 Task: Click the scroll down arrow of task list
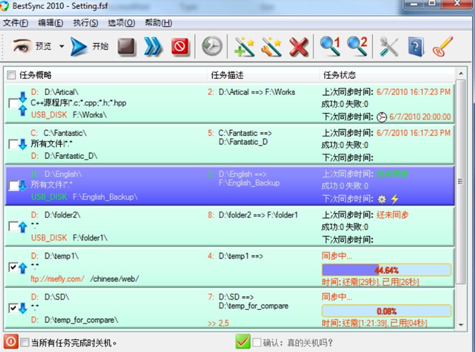point(461,325)
